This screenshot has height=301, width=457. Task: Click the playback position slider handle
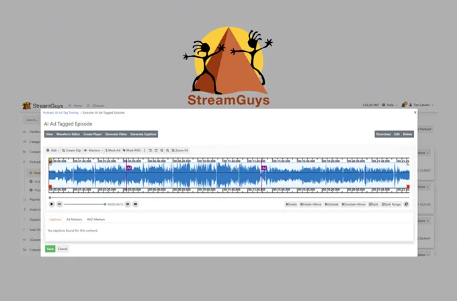[50, 198]
